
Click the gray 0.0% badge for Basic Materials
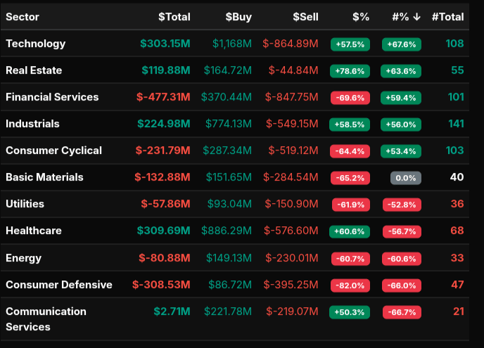[x=406, y=178]
